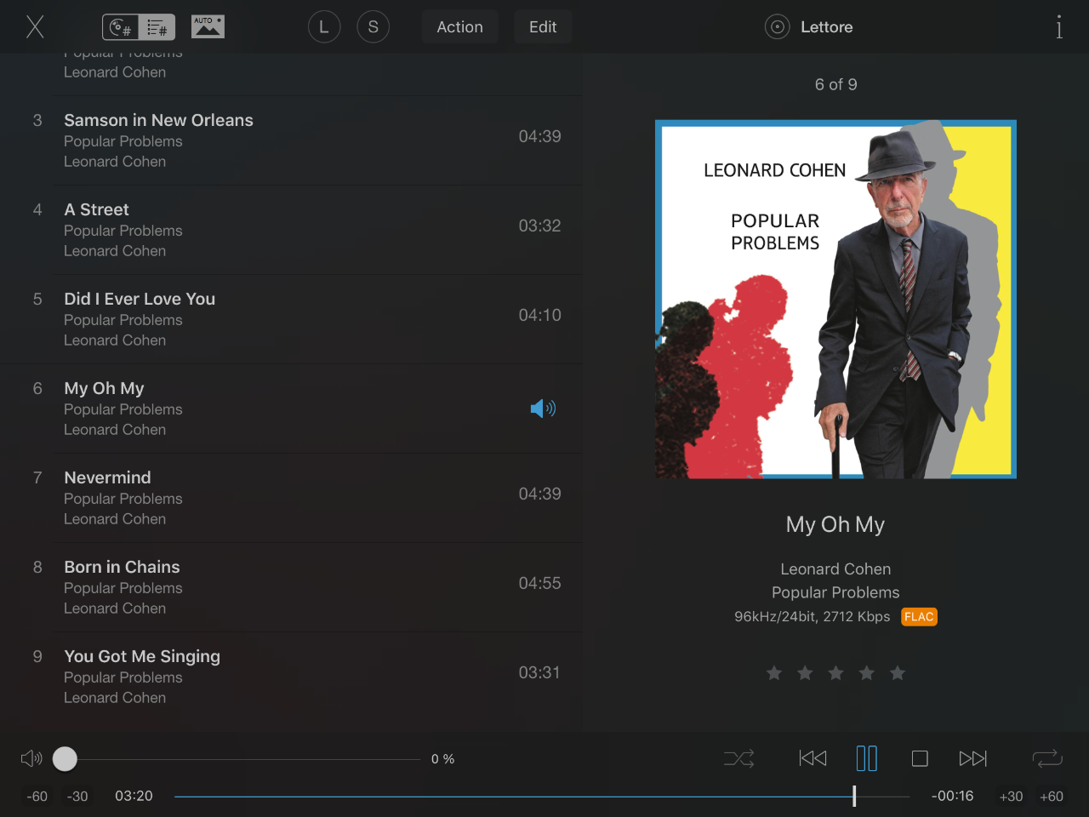
Task: Stop playback with the square icon
Action: [920, 758]
